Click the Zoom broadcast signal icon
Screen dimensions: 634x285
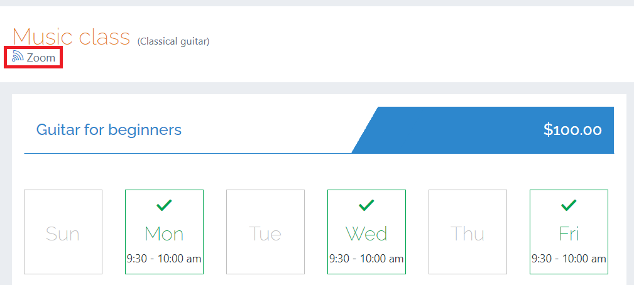point(18,56)
